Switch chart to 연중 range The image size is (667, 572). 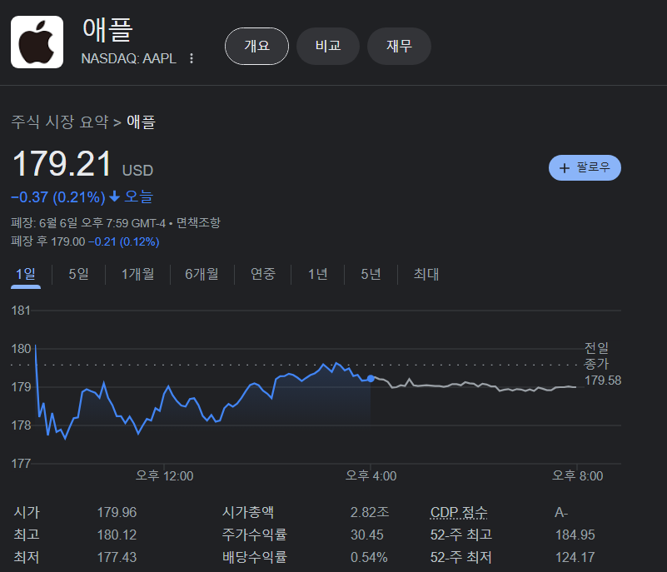click(263, 274)
